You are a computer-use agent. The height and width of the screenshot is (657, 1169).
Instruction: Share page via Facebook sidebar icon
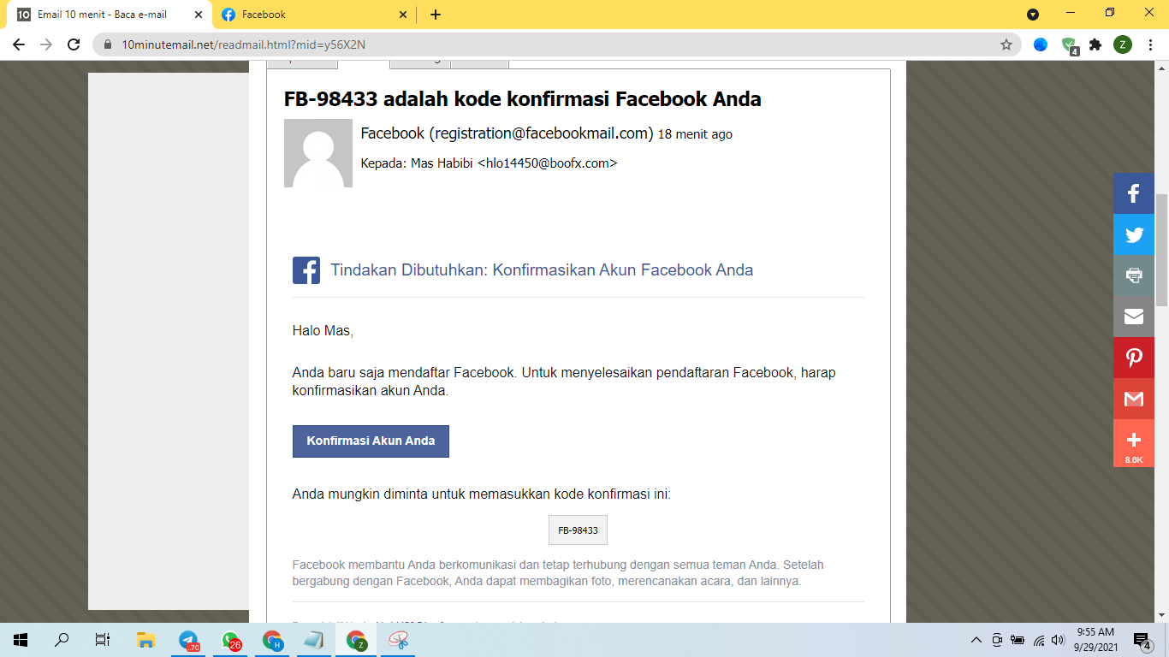point(1134,193)
